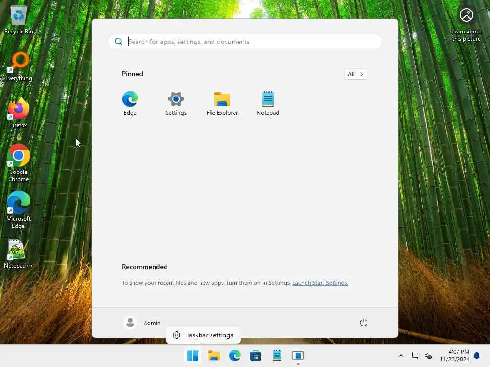Click the network status tray icon
Image resolution: width=490 pixels, height=367 pixels.
(416, 356)
